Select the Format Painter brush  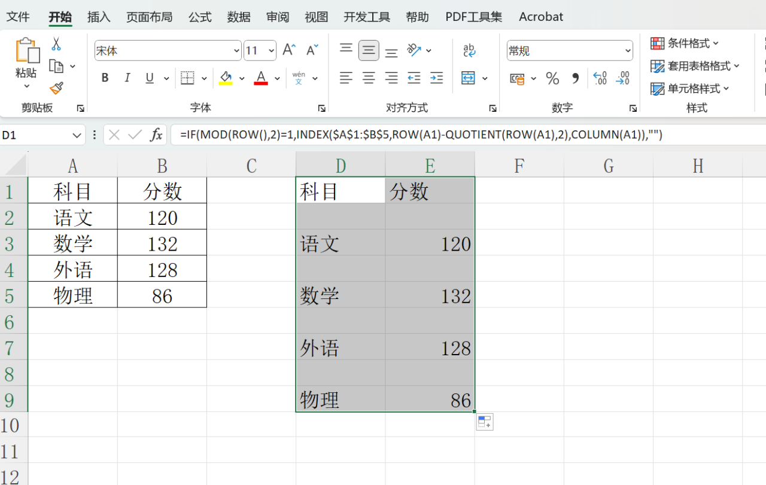pyautogui.click(x=56, y=89)
